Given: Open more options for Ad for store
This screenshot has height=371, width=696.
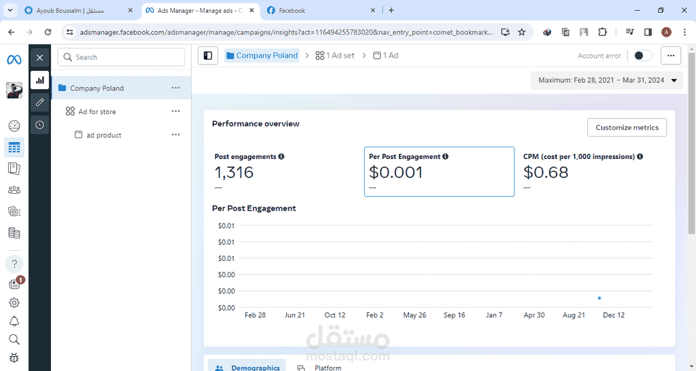Looking at the screenshot, I should click(176, 111).
